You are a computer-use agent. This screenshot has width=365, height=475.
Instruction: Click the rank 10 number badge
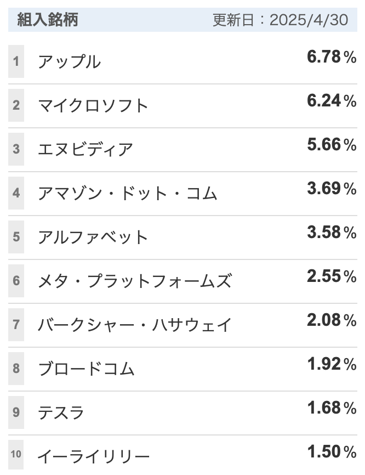[x=16, y=454]
